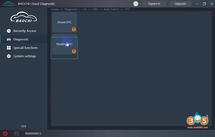
Task: Click the System settings gear icon
Action: (x=9, y=56)
